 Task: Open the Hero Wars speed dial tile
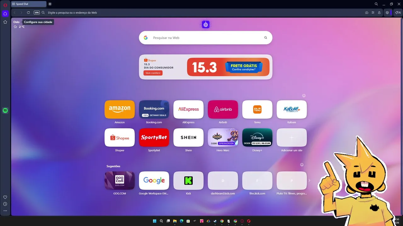(223, 137)
